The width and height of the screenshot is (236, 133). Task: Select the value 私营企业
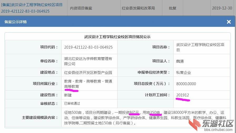click(183, 73)
